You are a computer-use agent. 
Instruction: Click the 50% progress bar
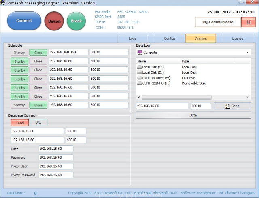[x=193, y=115]
